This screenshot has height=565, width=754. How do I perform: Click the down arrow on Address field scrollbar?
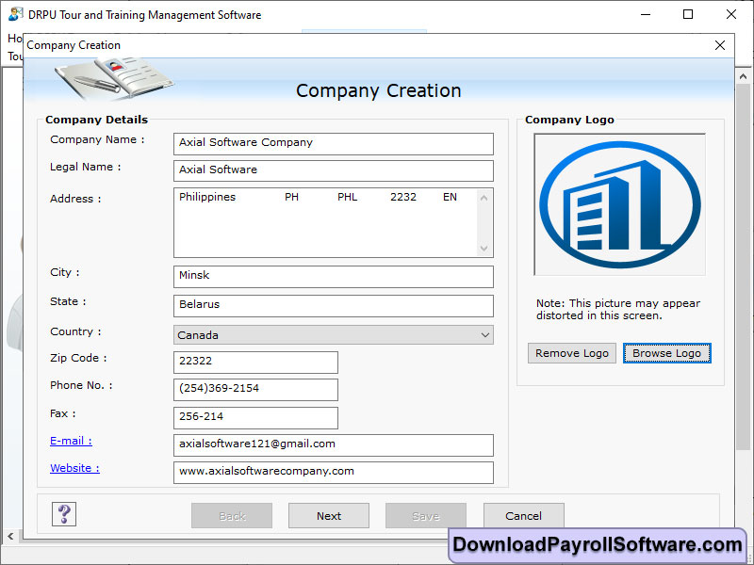484,250
